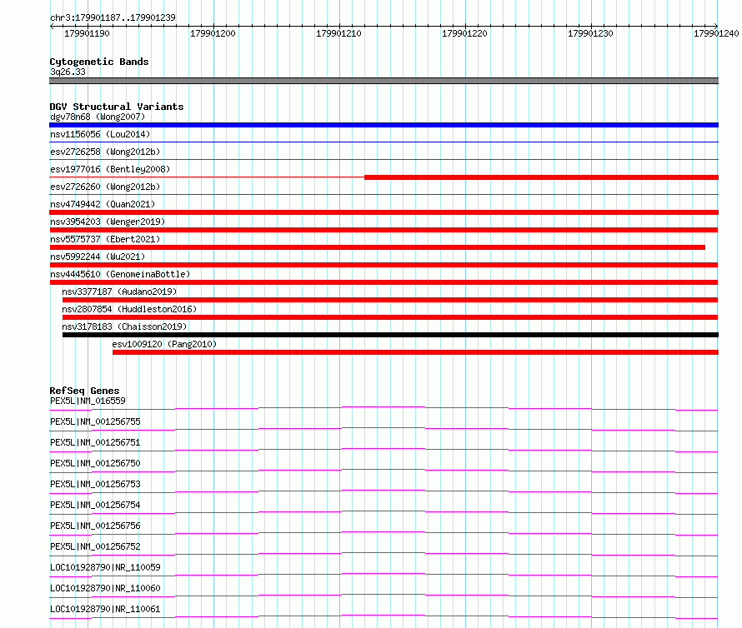
Task: Select the nsv3954203 (Wenger2019) variant label
Action: 108,222
